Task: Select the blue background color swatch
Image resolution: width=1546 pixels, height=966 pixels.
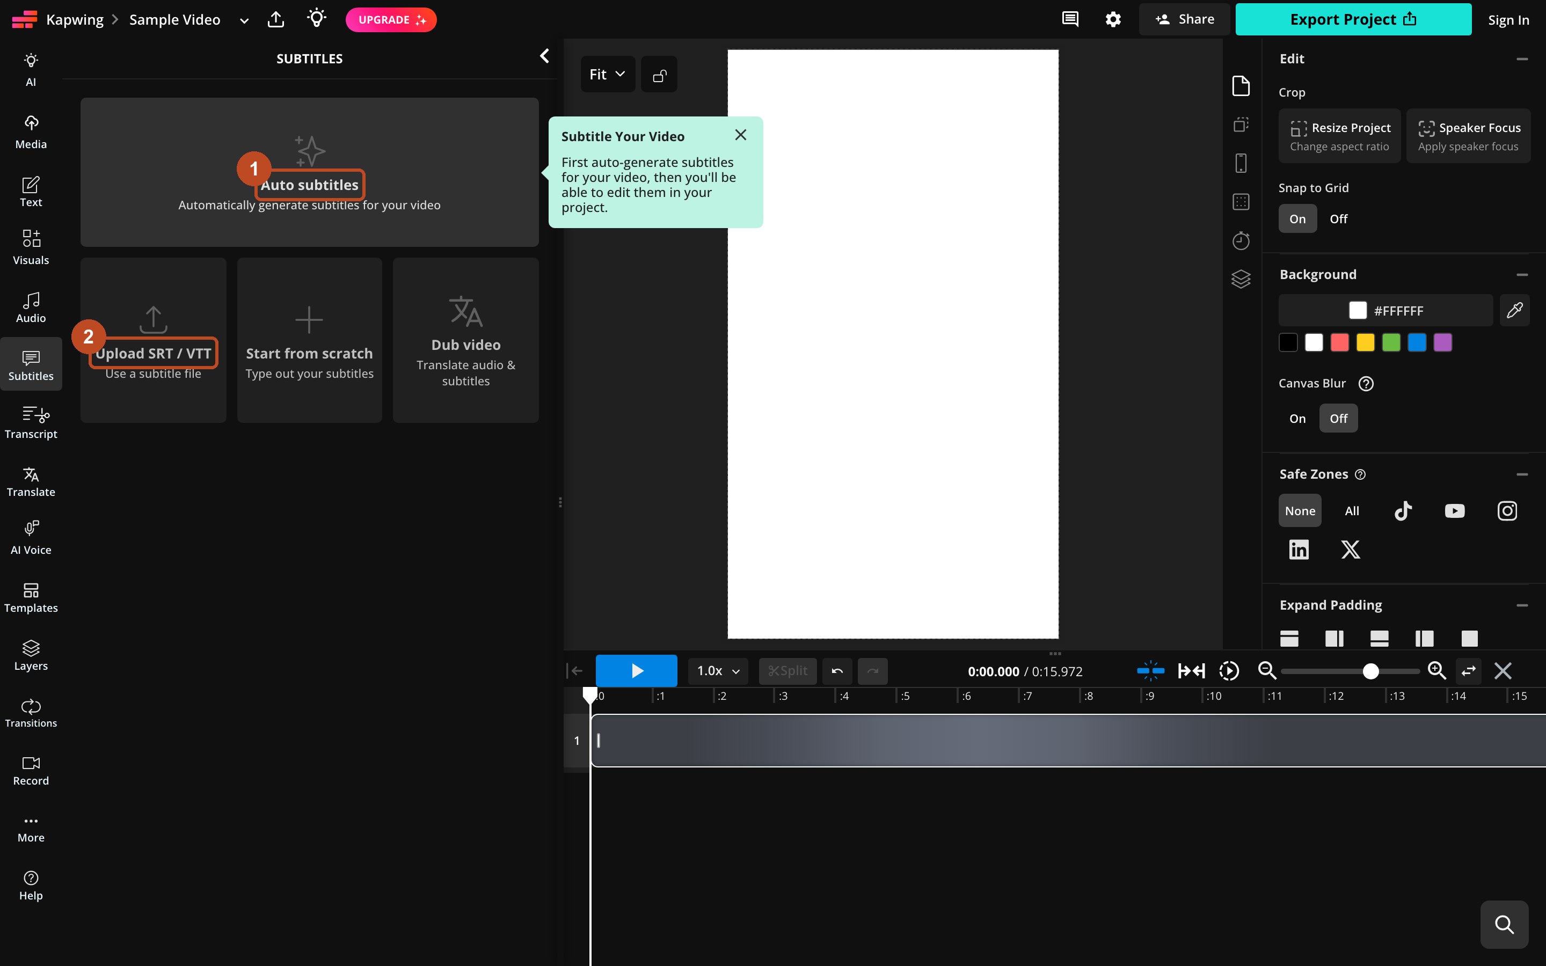Action: pos(1417,342)
